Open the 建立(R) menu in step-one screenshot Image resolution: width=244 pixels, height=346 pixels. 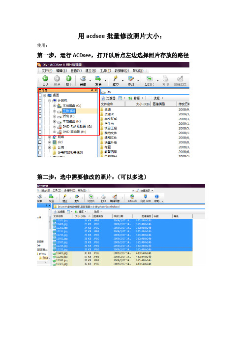click(x=91, y=70)
